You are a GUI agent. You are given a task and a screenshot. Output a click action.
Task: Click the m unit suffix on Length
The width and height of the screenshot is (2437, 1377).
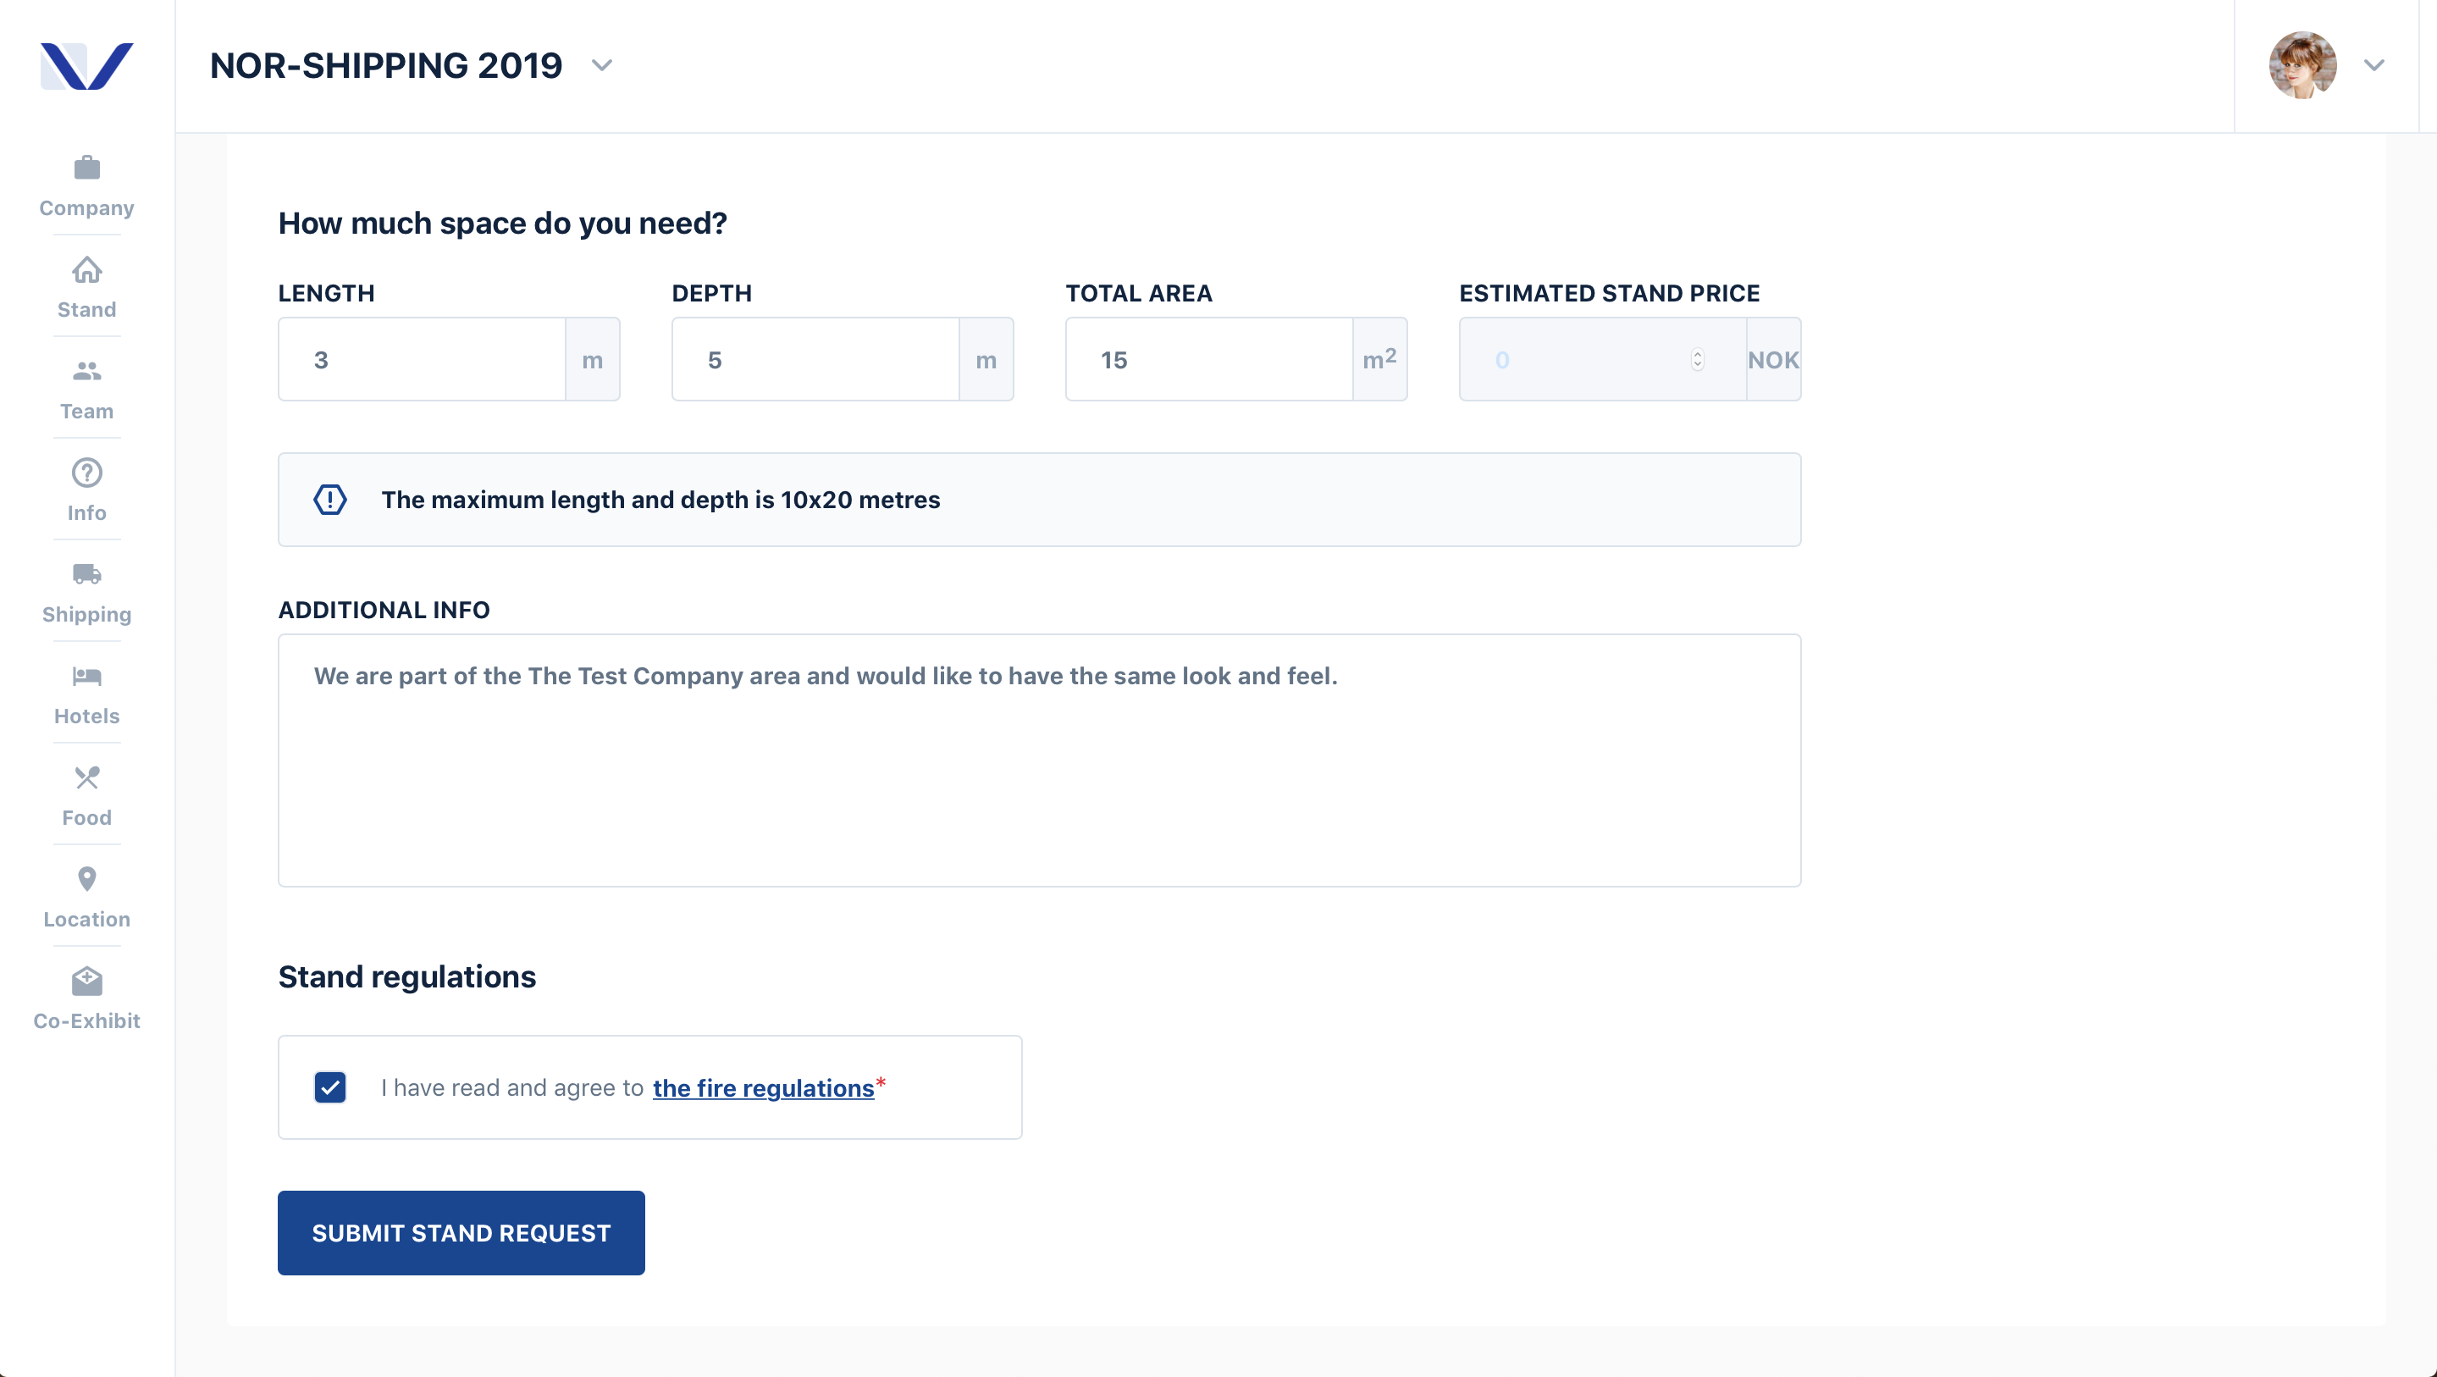[x=592, y=360]
